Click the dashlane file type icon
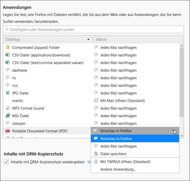The height and width of the screenshot is (181, 190). click(x=8, y=70)
